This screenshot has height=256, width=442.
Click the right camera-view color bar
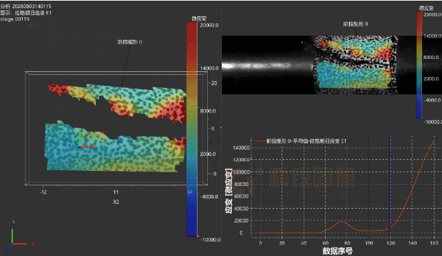pos(419,65)
